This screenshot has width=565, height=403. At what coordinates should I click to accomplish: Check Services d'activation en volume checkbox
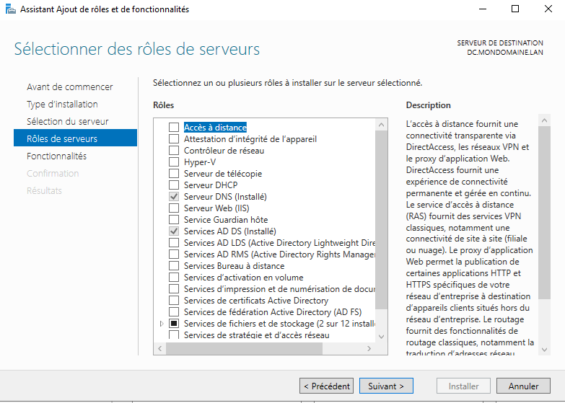point(174,277)
